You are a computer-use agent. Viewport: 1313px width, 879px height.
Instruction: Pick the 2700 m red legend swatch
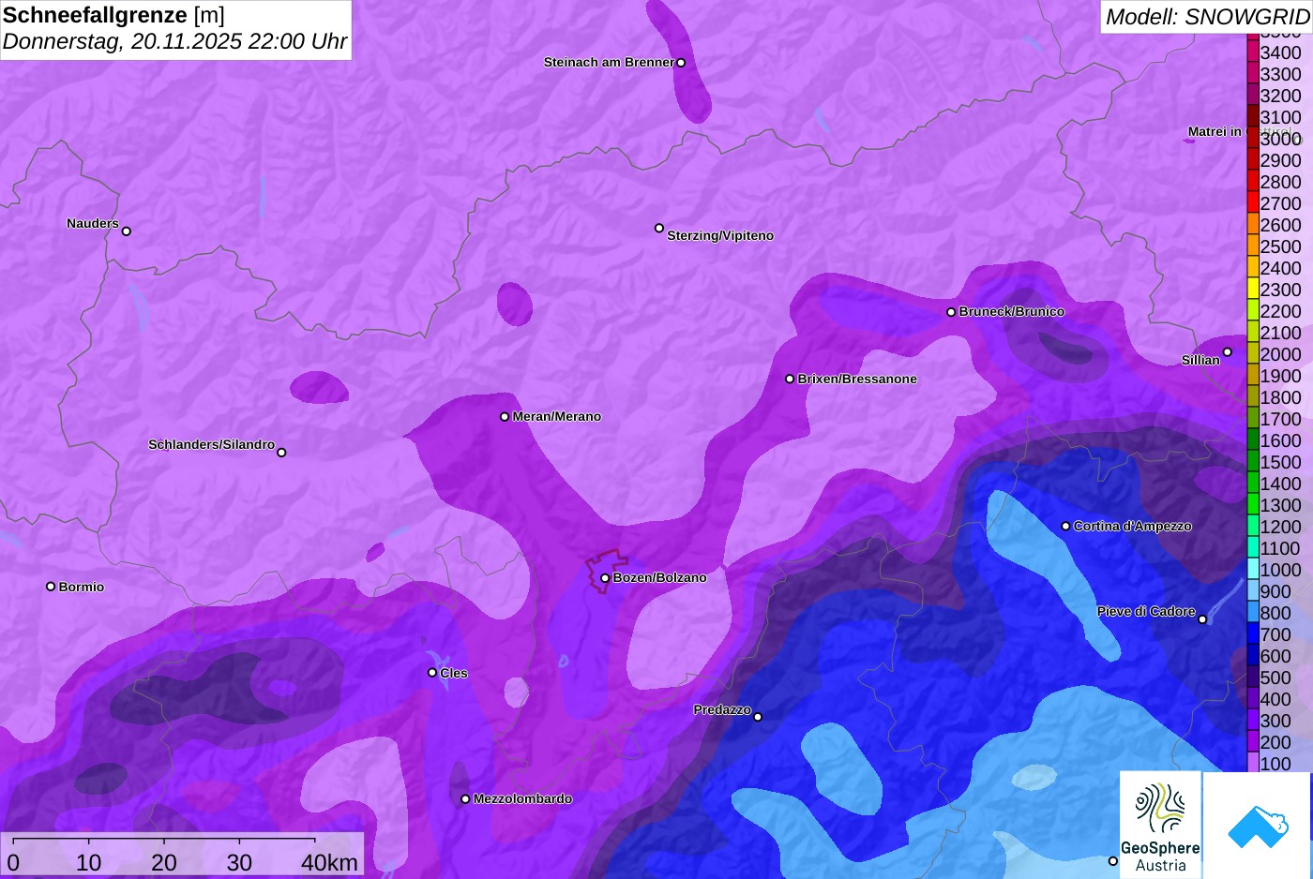[1253, 203]
